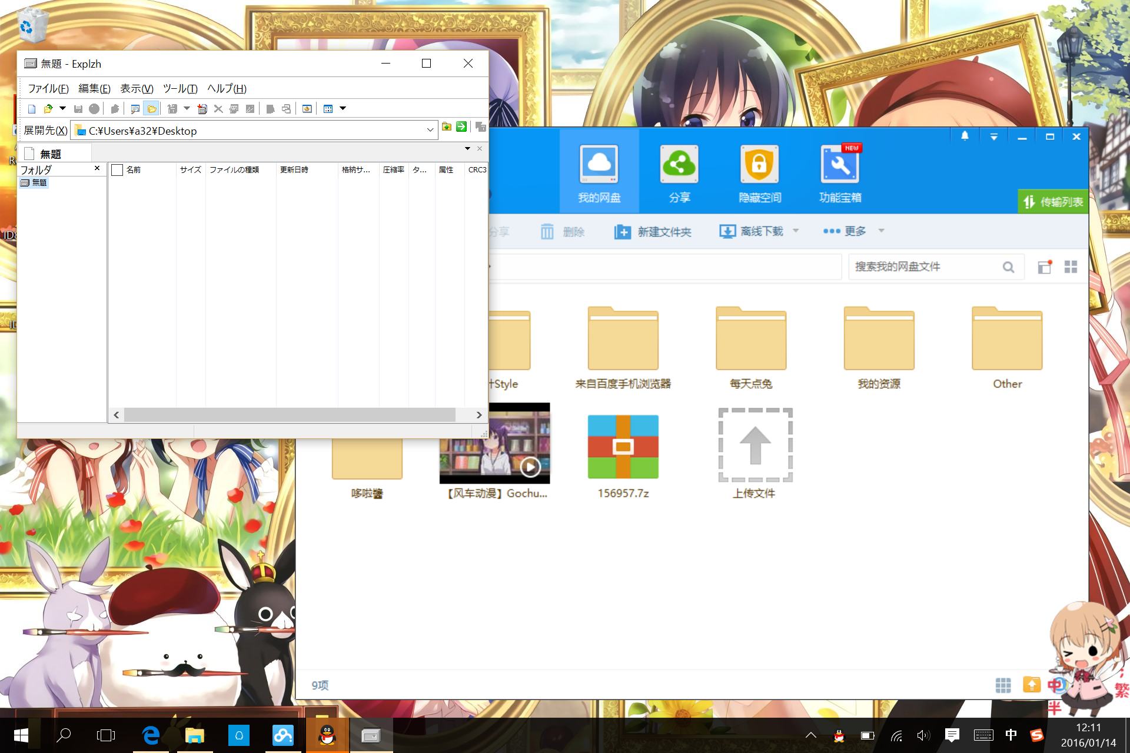1130x753 pixels.
Task: Click the 上传文件 upload tile
Action: tap(755, 453)
